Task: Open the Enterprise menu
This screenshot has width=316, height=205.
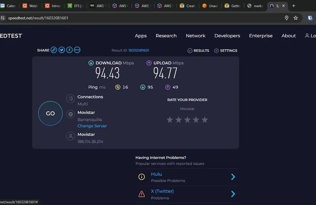Action: pyautogui.click(x=261, y=36)
